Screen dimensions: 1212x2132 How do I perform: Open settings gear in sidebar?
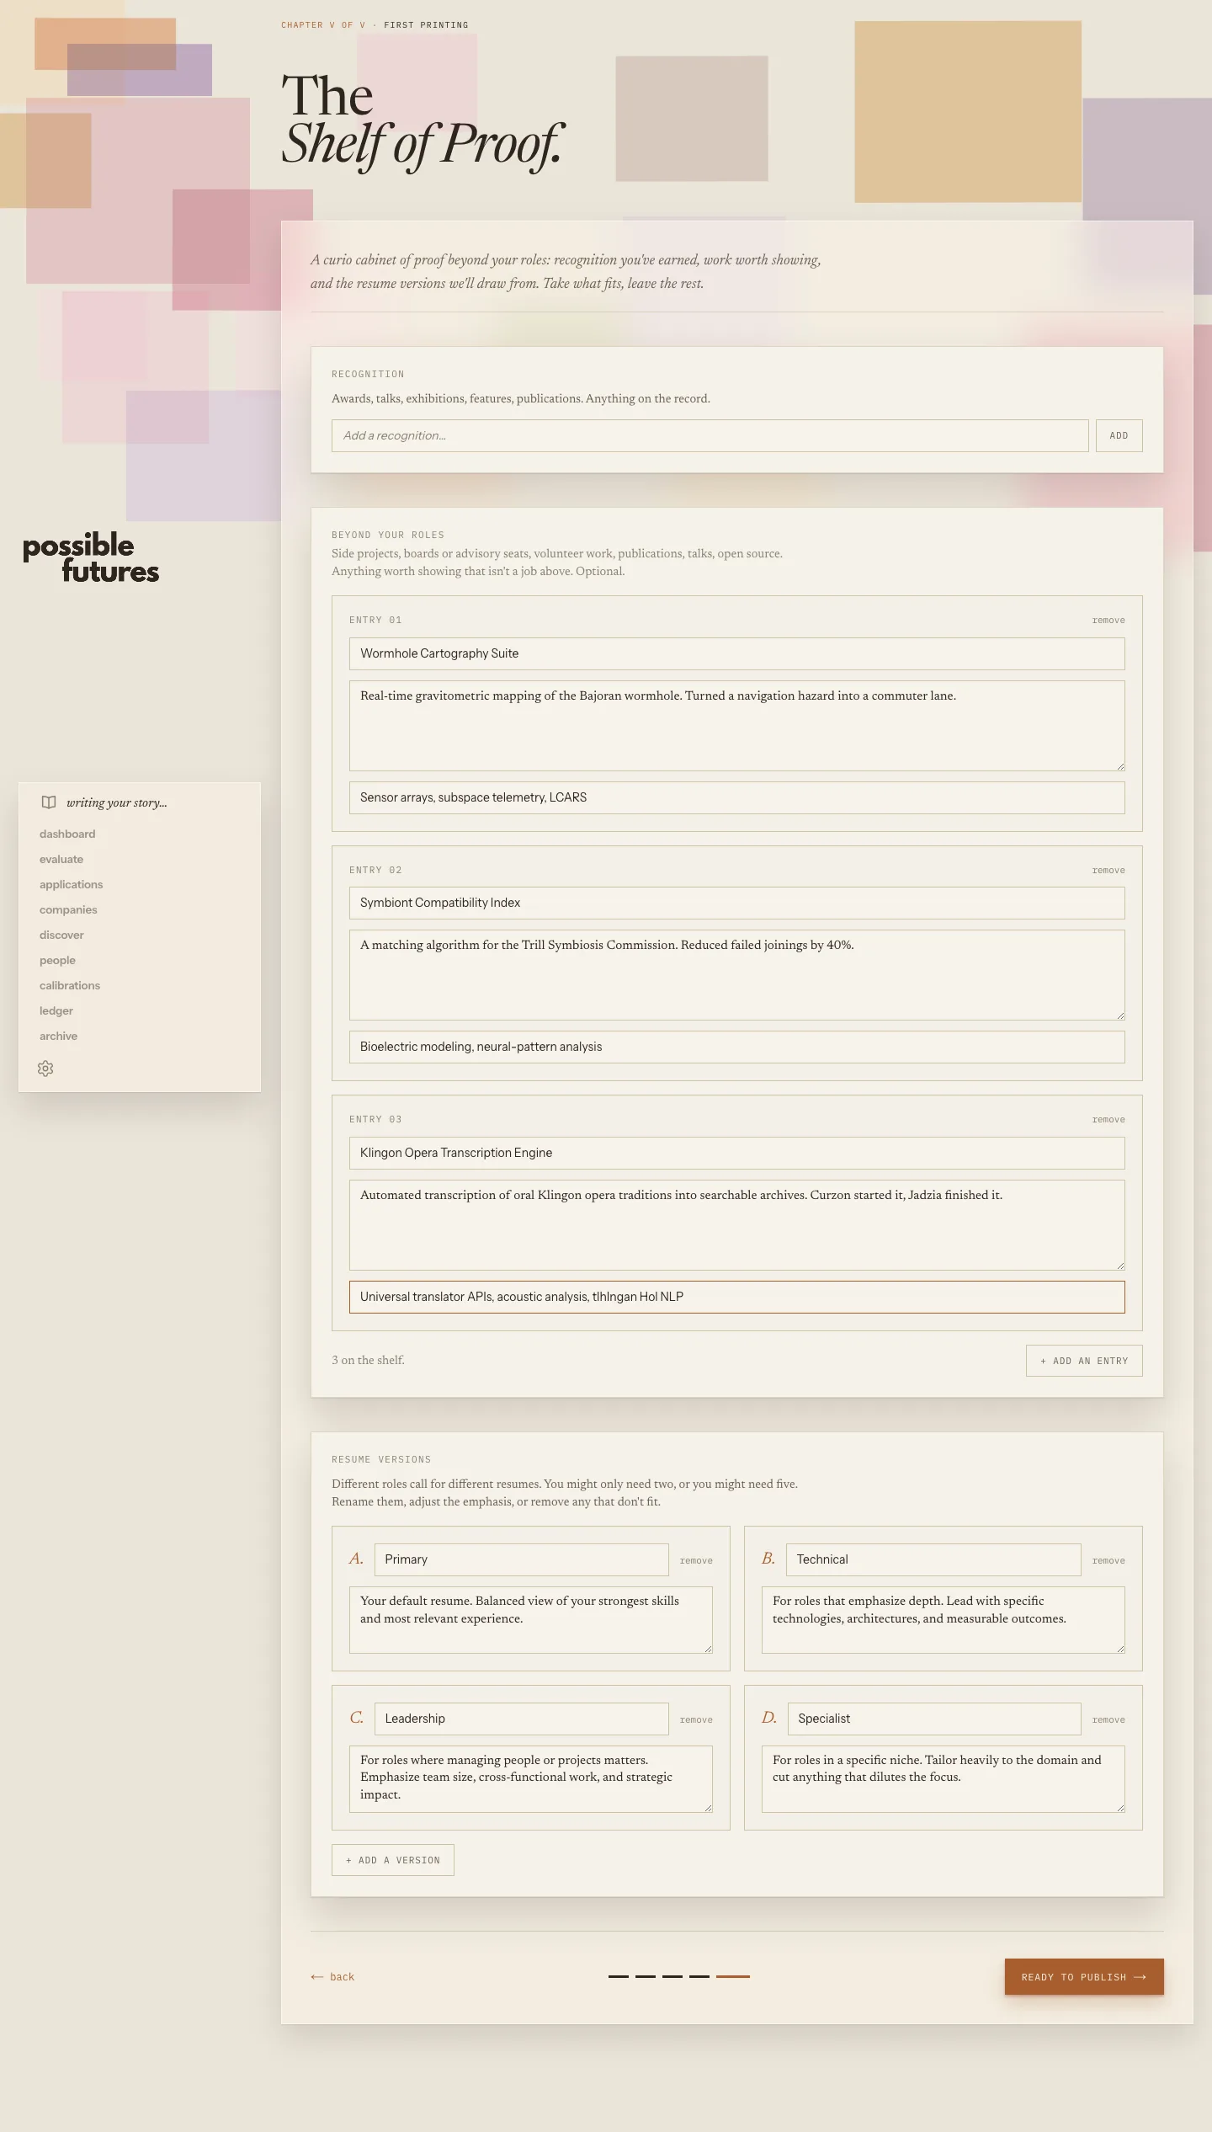[45, 1069]
